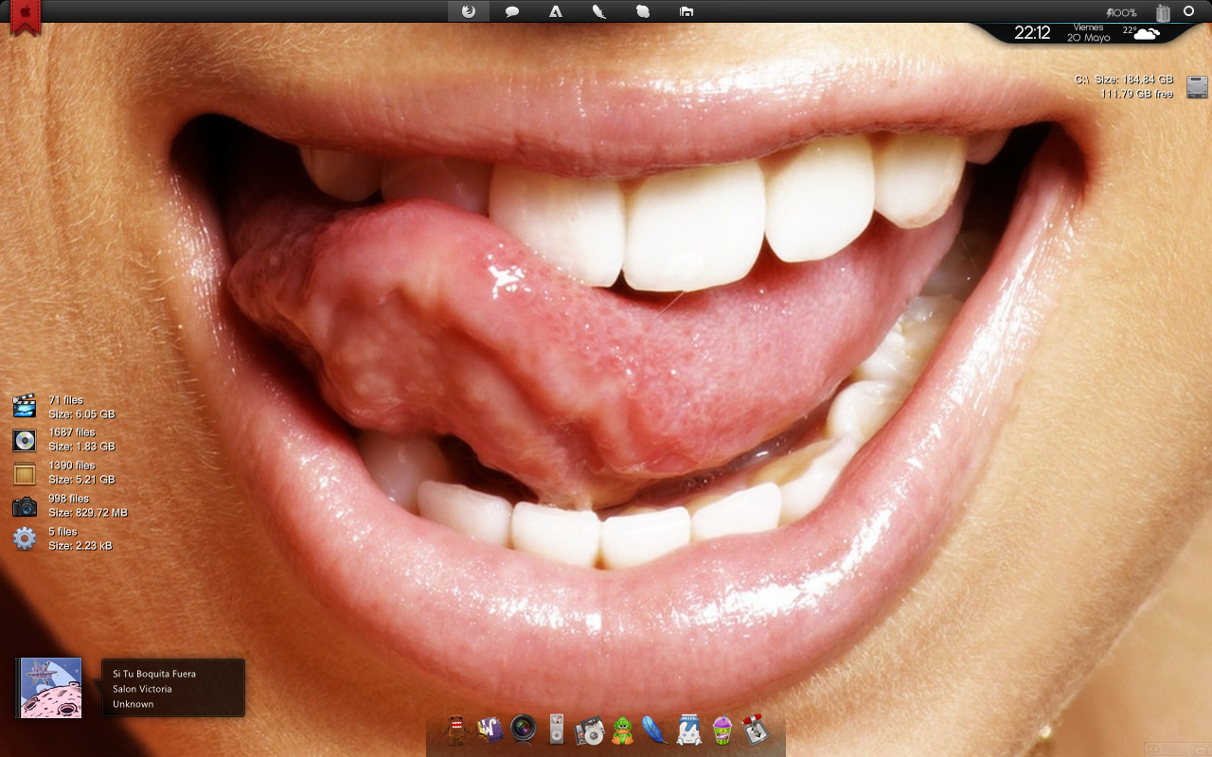Click the circle power icon at top right

pyautogui.click(x=1189, y=11)
